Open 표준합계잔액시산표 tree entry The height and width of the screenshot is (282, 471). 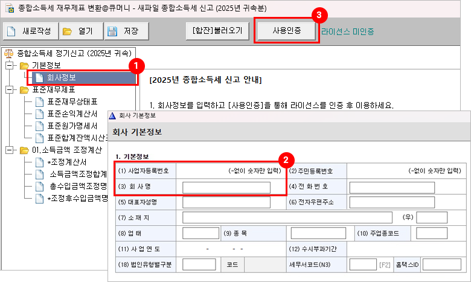coord(77,138)
